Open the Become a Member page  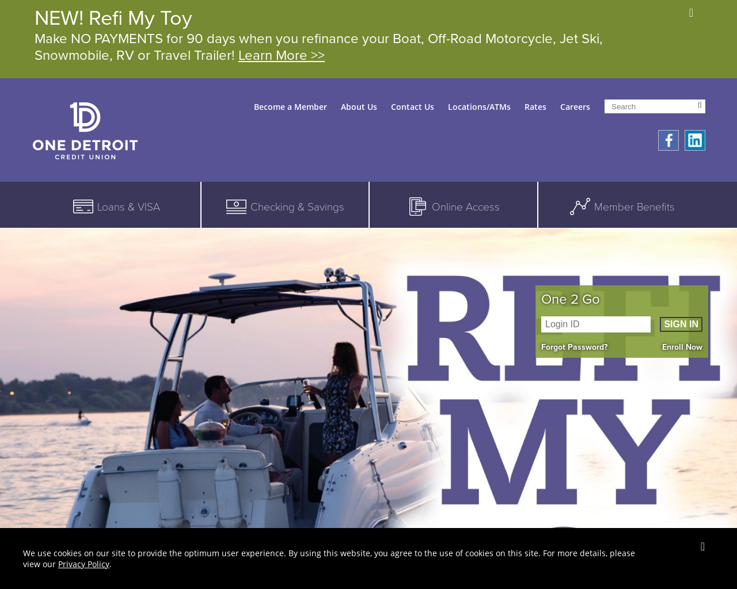click(290, 107)
